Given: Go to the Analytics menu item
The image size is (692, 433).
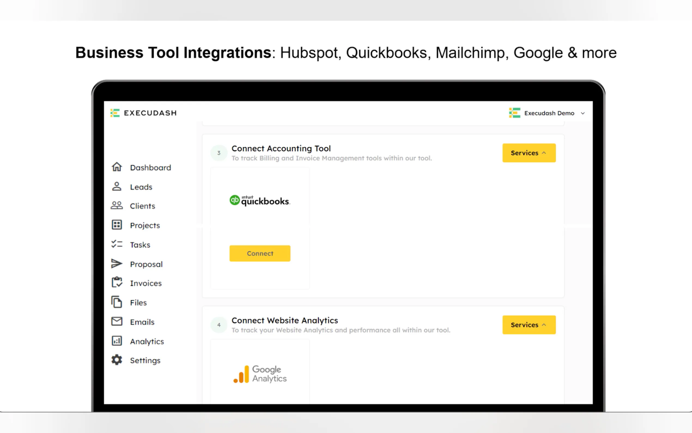Looking at the screenshot, I should (x=147, y=341).
